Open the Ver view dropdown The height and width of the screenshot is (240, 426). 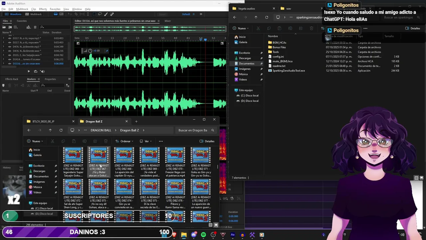coord(145,141)
